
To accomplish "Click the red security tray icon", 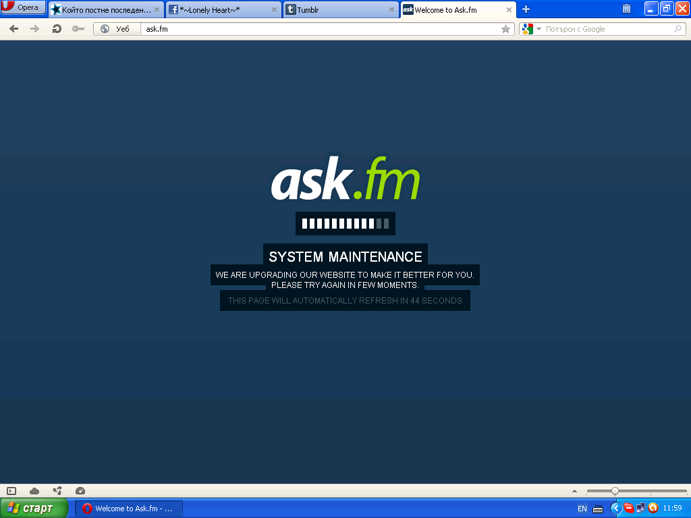I will click(629, 509).
